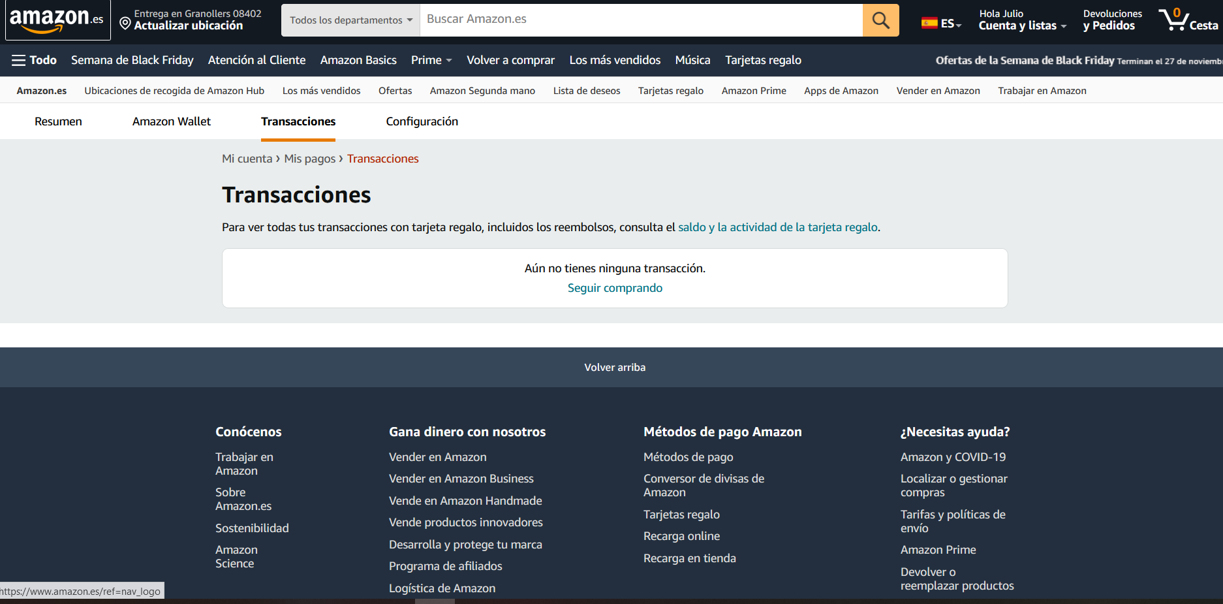Open Ubicaciones de recogida de Amazon Hub

[x=174, y=91]
